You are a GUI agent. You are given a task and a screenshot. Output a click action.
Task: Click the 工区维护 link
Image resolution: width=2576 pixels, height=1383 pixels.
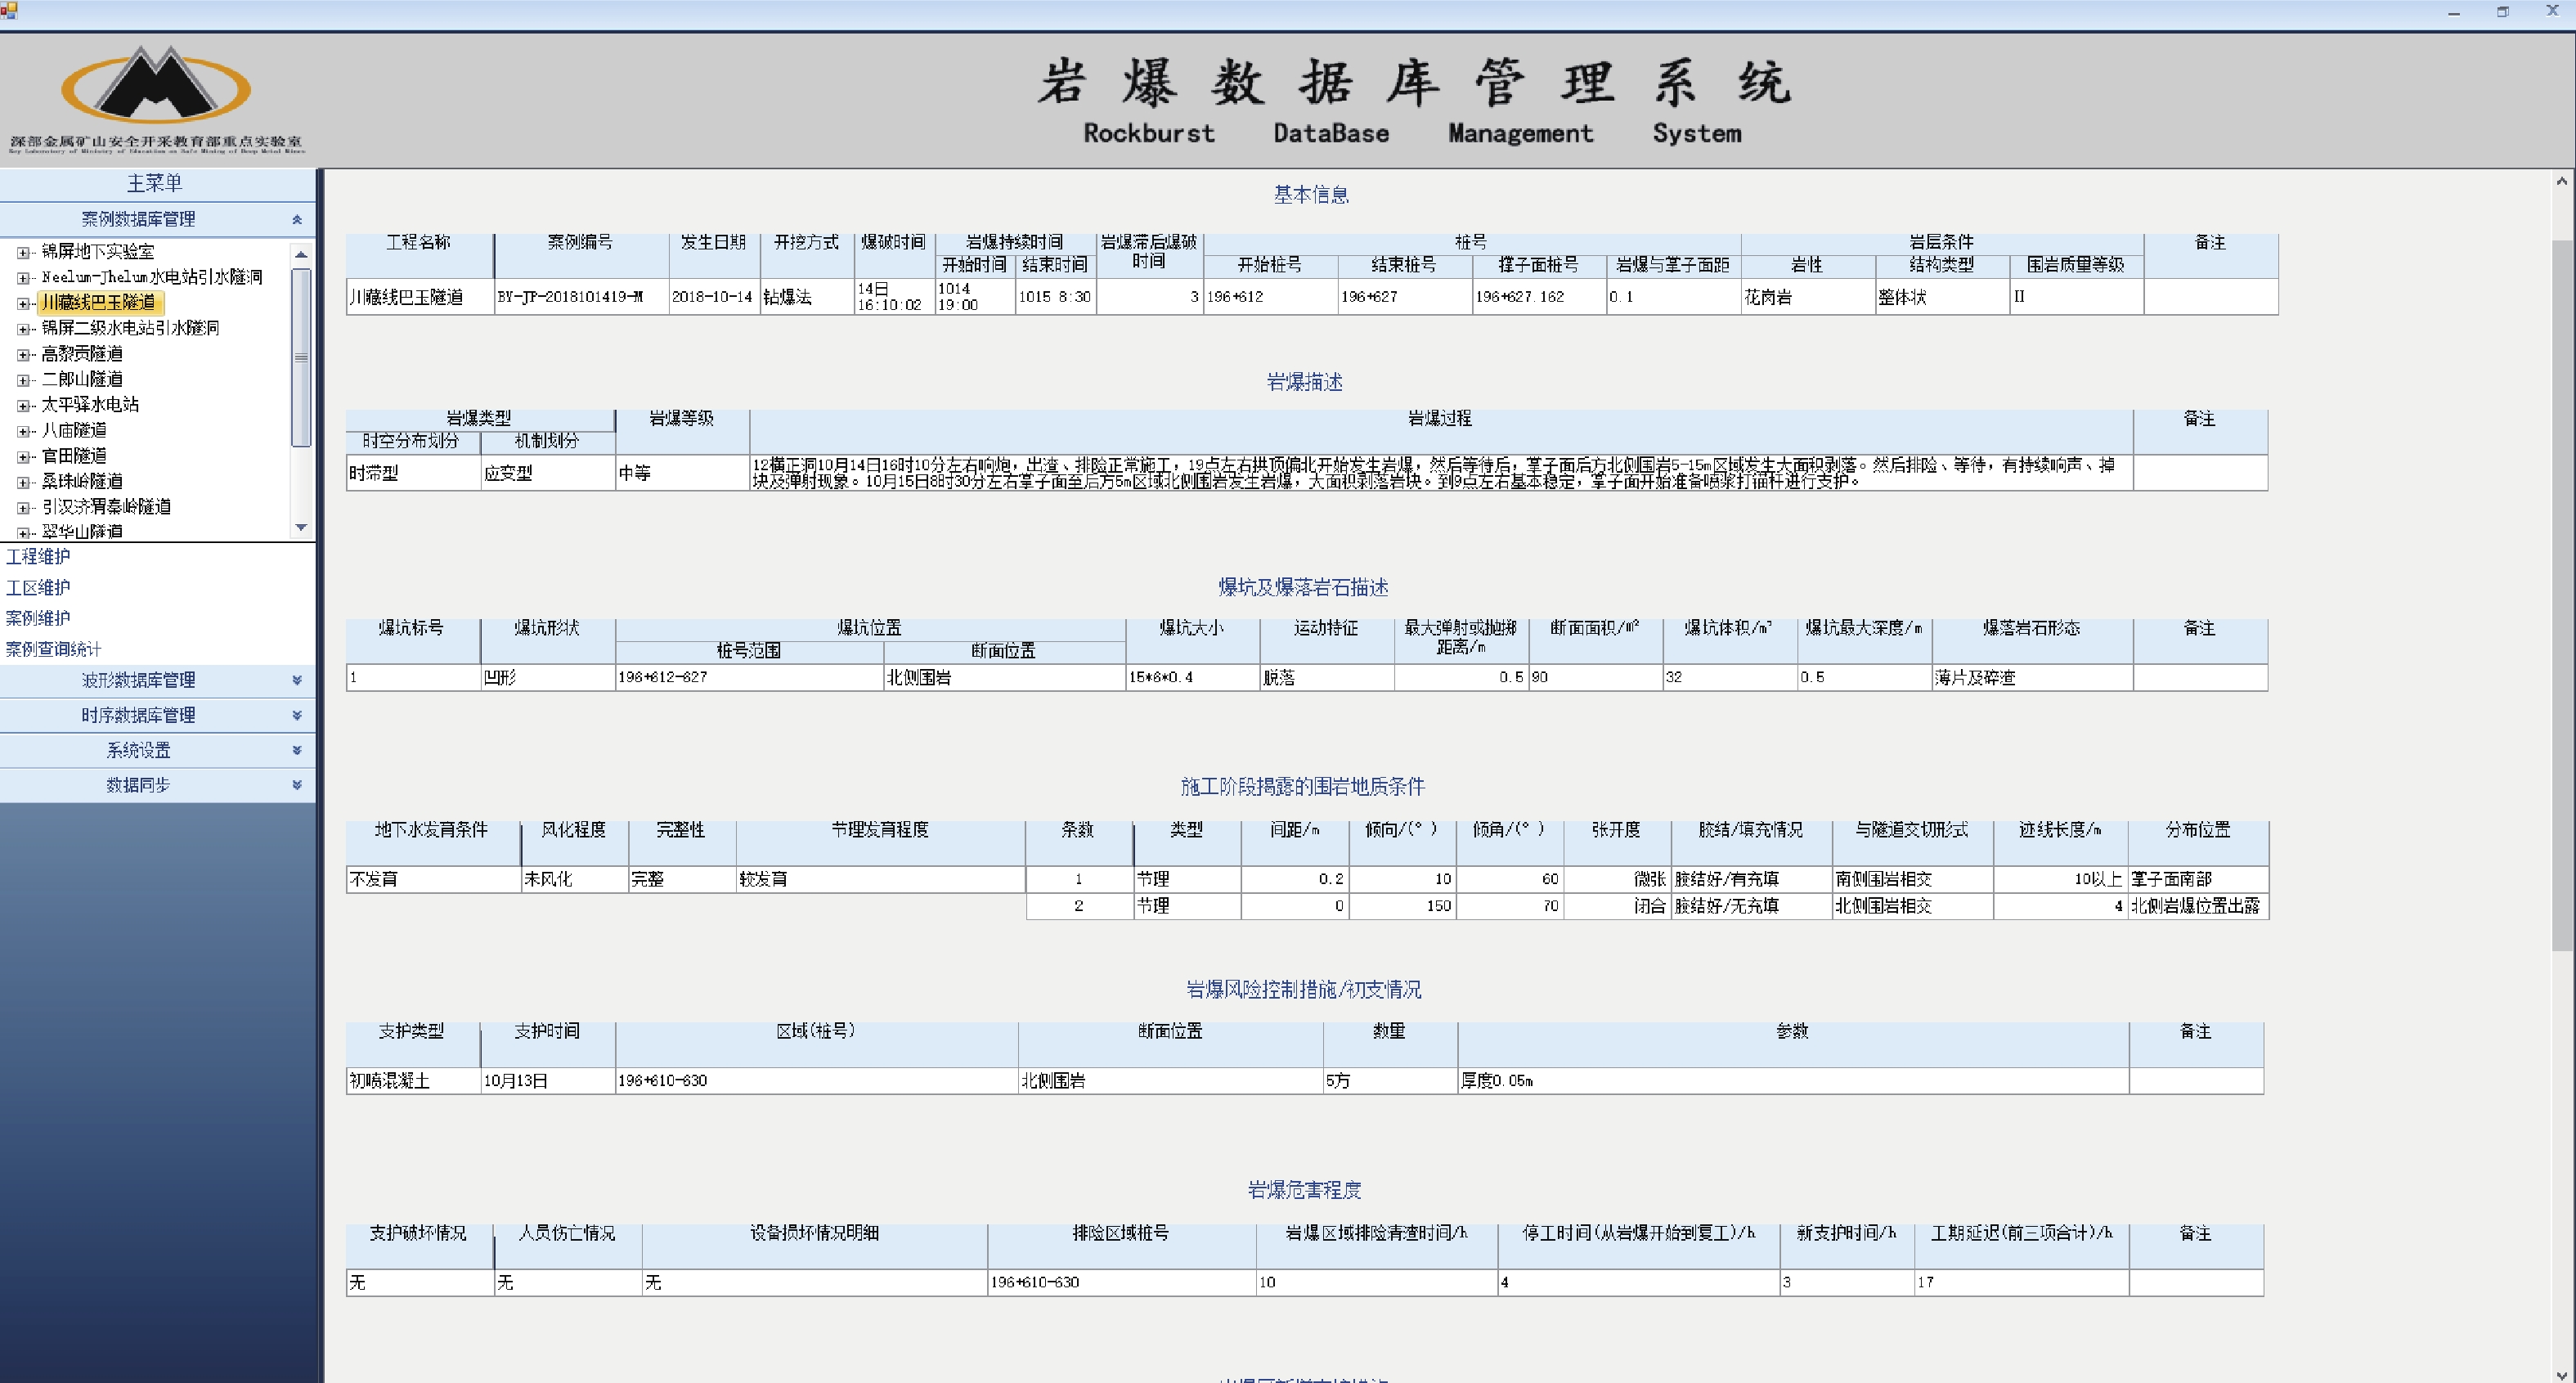[39, 587]
